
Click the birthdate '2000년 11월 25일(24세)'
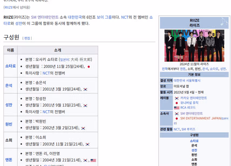(64, 67)
